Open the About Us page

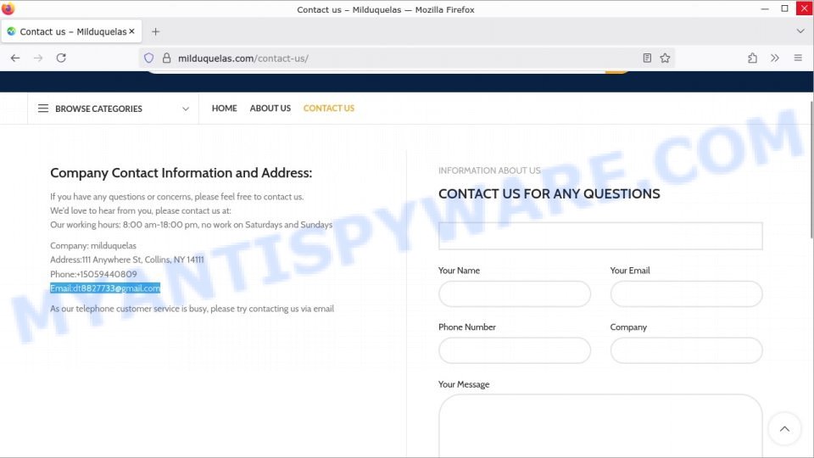coord(270,109)
